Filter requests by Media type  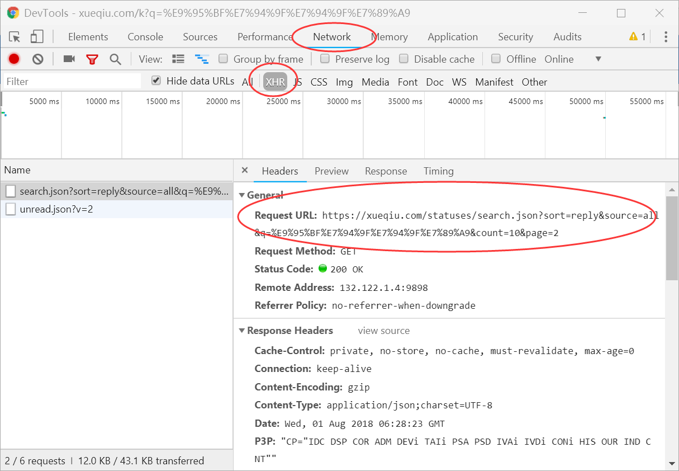click(376, 82)
